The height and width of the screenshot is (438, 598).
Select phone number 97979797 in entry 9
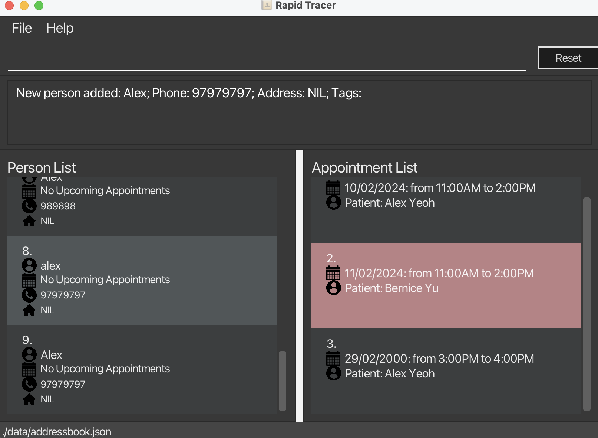pos(63,384)
